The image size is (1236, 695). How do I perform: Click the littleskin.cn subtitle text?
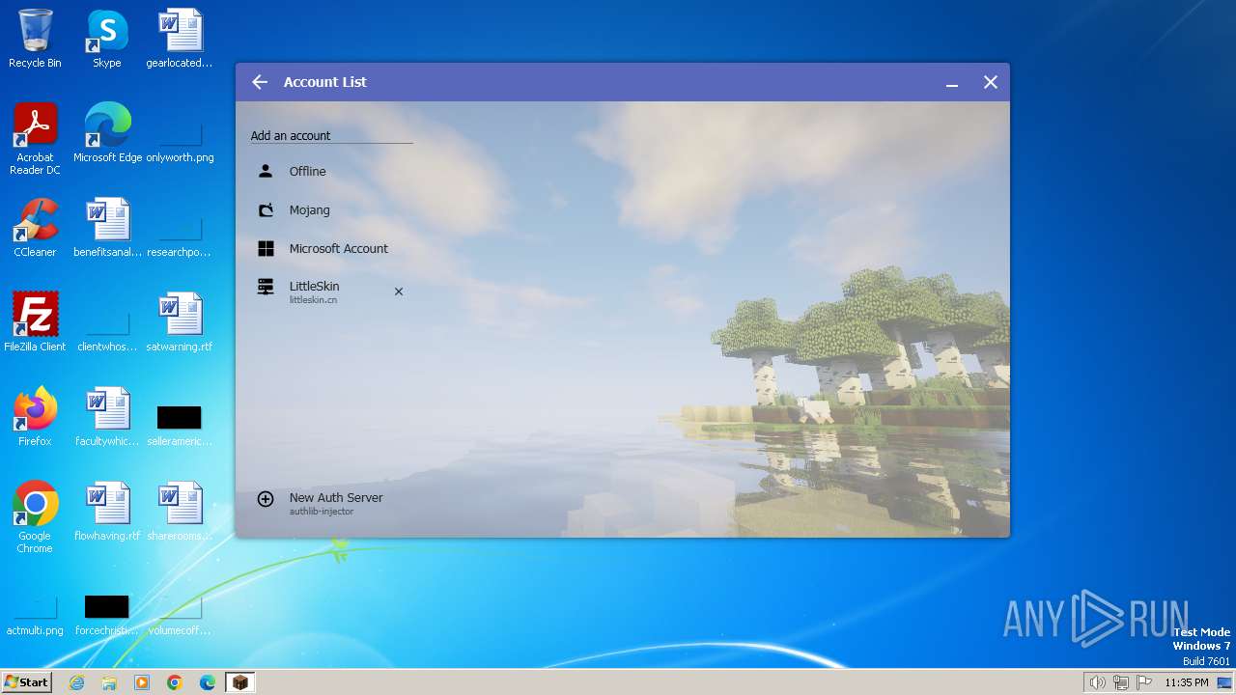click(313, 300)
